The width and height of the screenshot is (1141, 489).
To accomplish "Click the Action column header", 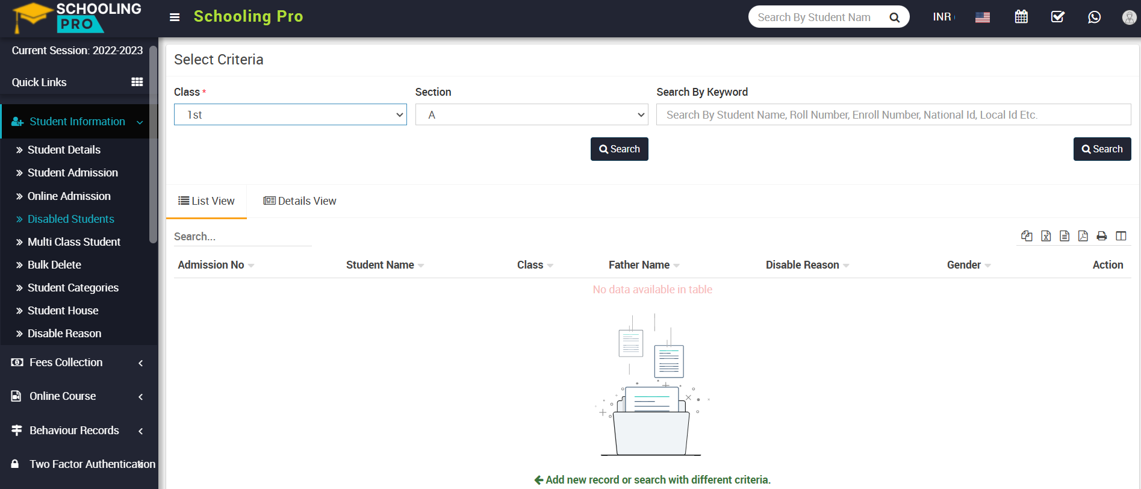I will pos(1108,265).
